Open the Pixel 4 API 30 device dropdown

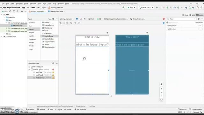pyautogui.click(x=146, y=8)
